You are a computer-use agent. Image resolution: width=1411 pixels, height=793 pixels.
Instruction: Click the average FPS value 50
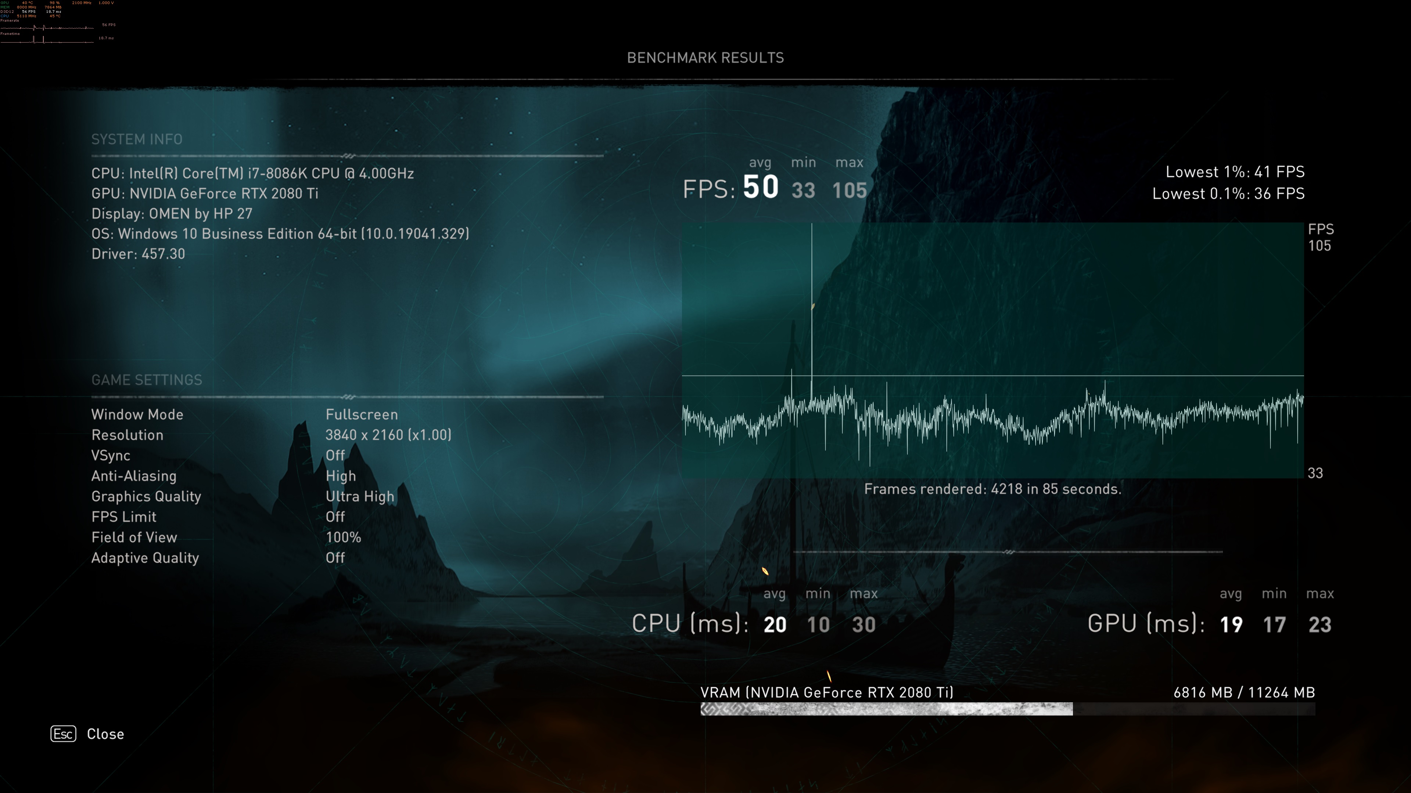[x=760, y=187]
